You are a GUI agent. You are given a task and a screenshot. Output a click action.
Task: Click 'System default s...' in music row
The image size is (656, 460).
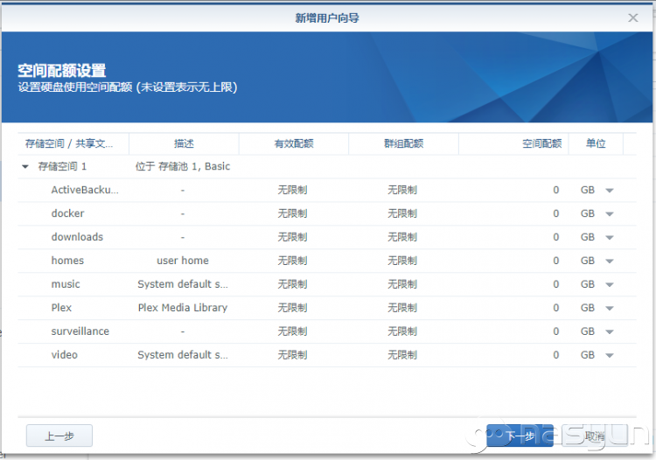point(183,284)
